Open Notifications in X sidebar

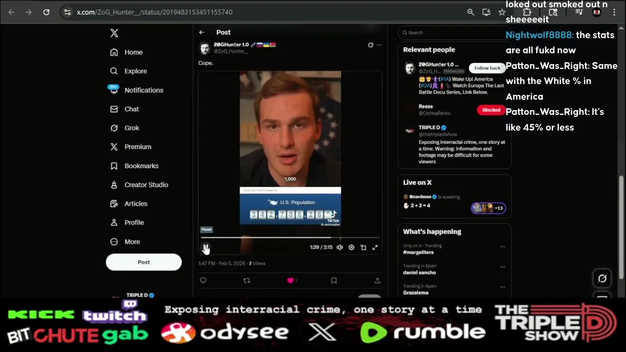[136, 90]
